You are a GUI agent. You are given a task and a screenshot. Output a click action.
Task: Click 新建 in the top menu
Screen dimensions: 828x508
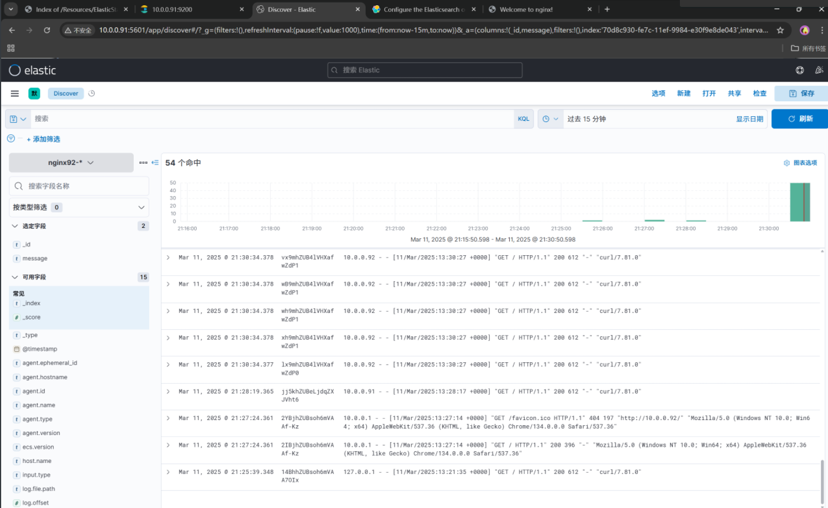tap(684, 93)
